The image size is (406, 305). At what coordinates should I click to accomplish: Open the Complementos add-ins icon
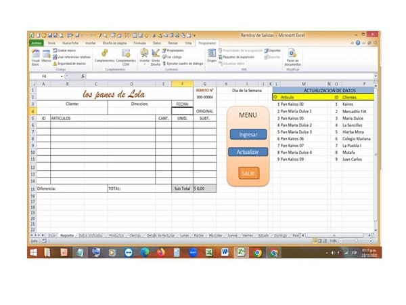pos(104,56)
